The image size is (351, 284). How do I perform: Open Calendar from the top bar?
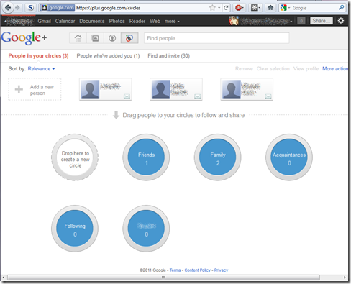pos(65,21)
